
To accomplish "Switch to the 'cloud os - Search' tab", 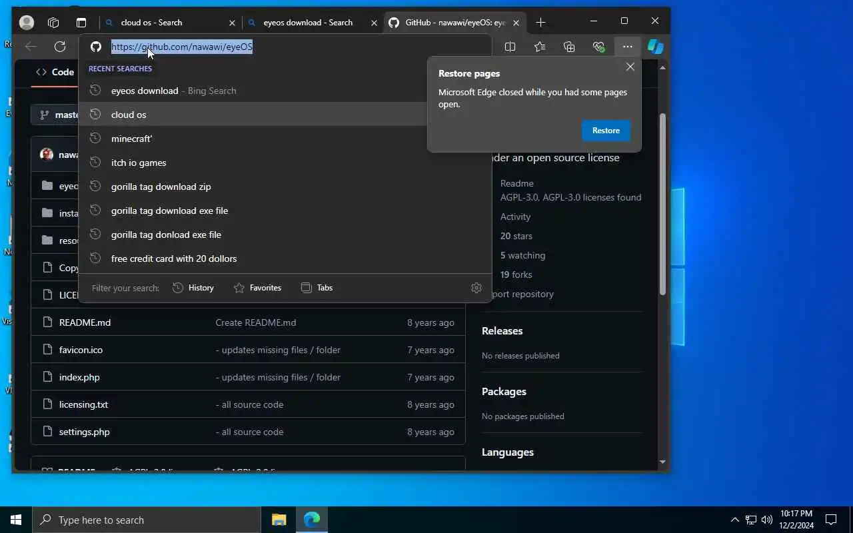I will [x=151, y=23].
